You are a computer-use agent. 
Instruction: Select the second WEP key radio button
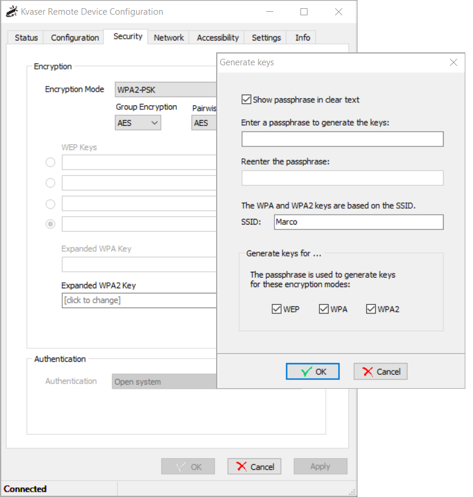click(50, 183)
